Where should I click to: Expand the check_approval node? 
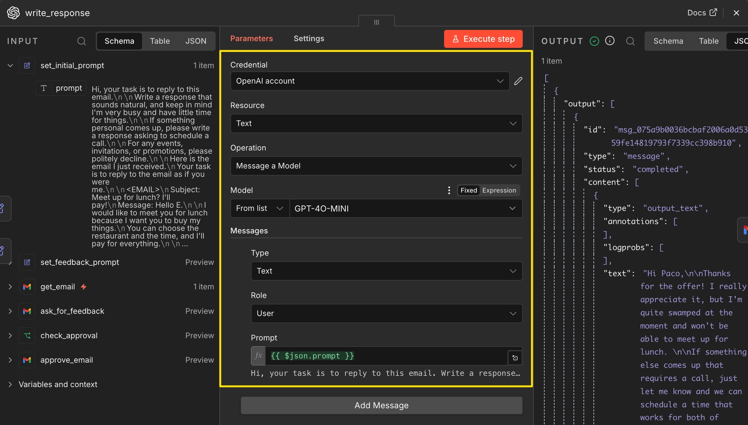tap(10, 335)
